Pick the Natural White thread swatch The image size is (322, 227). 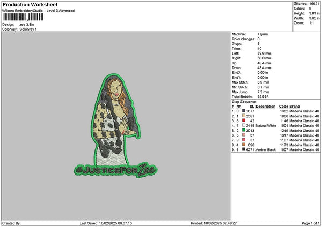tap(243, 125)
